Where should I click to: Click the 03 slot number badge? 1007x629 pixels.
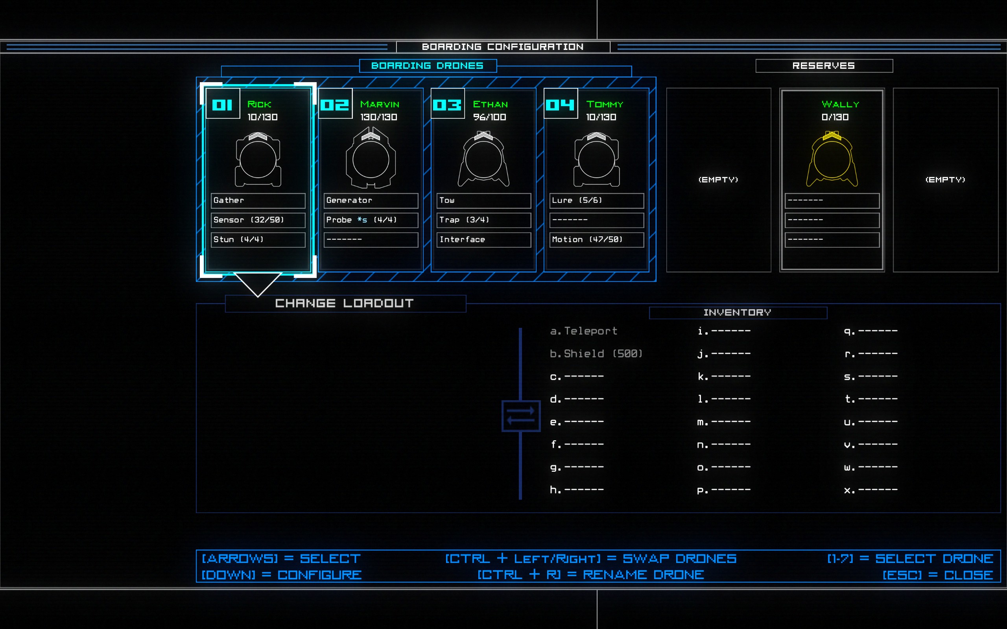(448, 103)
